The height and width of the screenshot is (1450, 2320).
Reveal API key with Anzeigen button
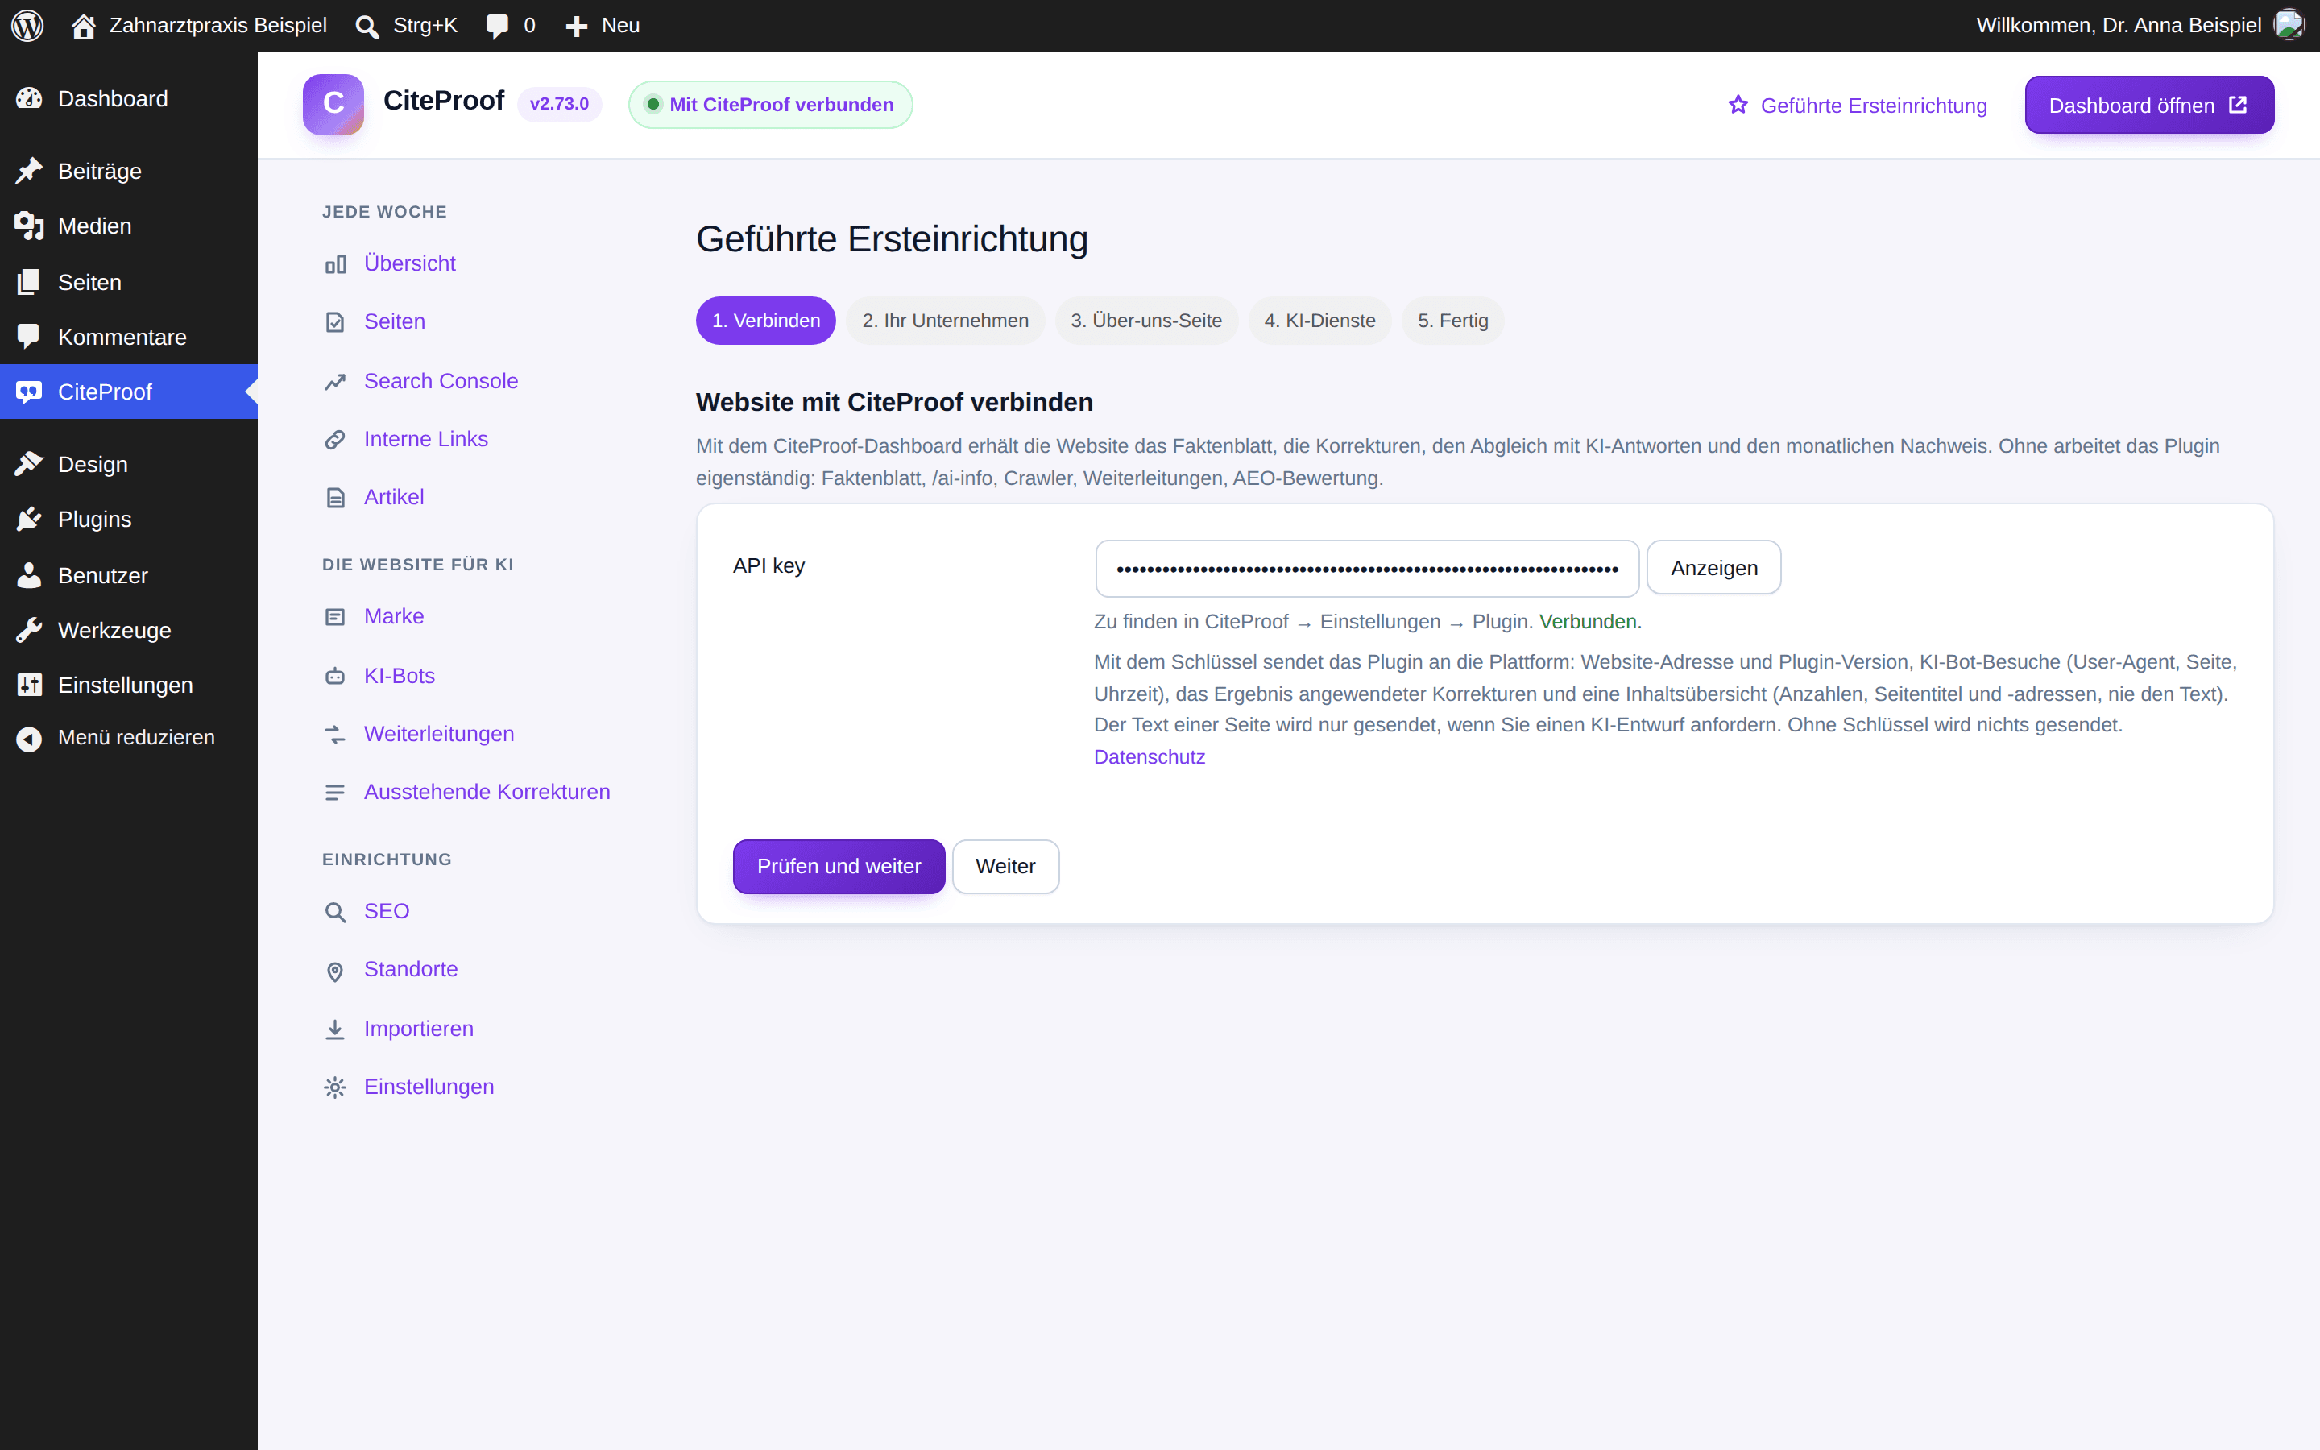pos(1713,568)
